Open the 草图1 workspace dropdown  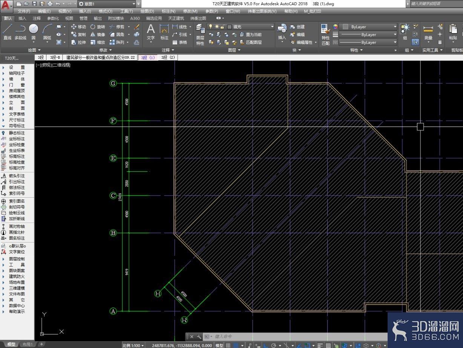(106, 4)
